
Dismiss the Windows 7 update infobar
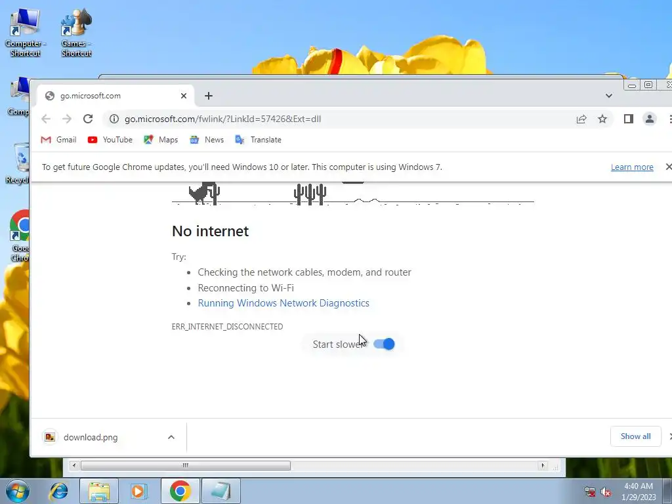tap(668, 167)
